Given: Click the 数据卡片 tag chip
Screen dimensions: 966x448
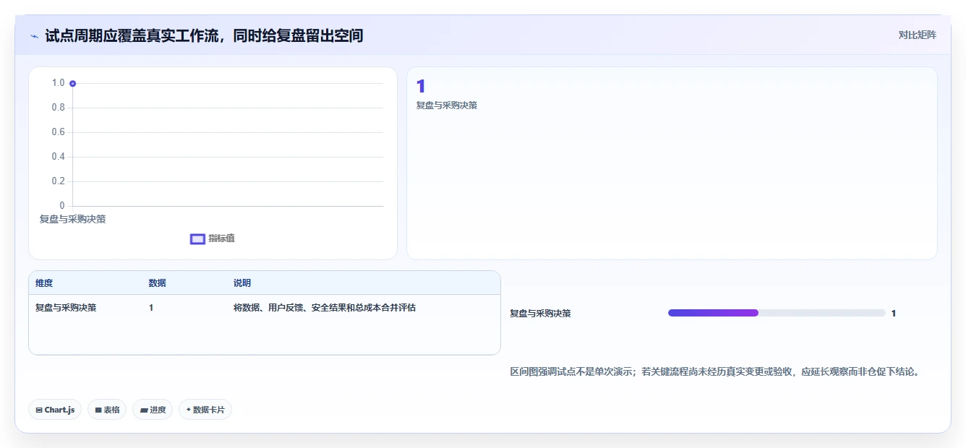Looking at the screenshot, I should [x=205, y=410].
